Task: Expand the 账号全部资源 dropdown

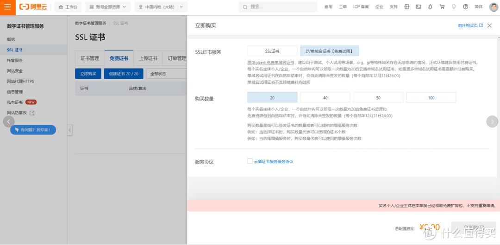Action: pyautogui.click(x=108, y=7)
